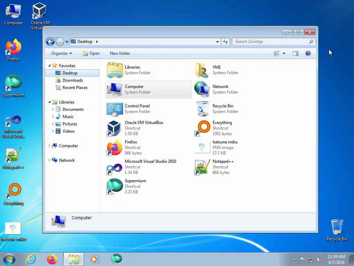Select the Everything desktop shortcut
The width and height of the screenshot is (354, 266).
coord(13,194)
